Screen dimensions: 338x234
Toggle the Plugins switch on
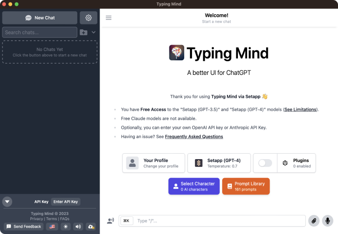click(265, 163)
